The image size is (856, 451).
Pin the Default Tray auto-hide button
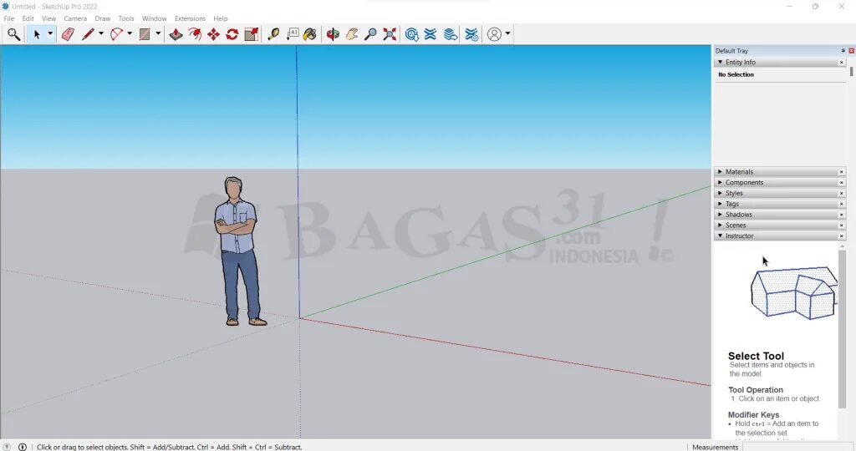pyautogui.click(x=843, y=51)
